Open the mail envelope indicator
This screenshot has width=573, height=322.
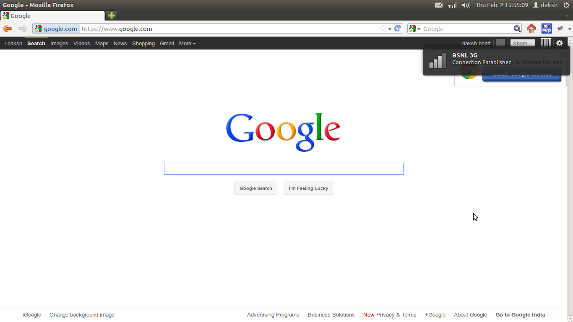(438, 5)
